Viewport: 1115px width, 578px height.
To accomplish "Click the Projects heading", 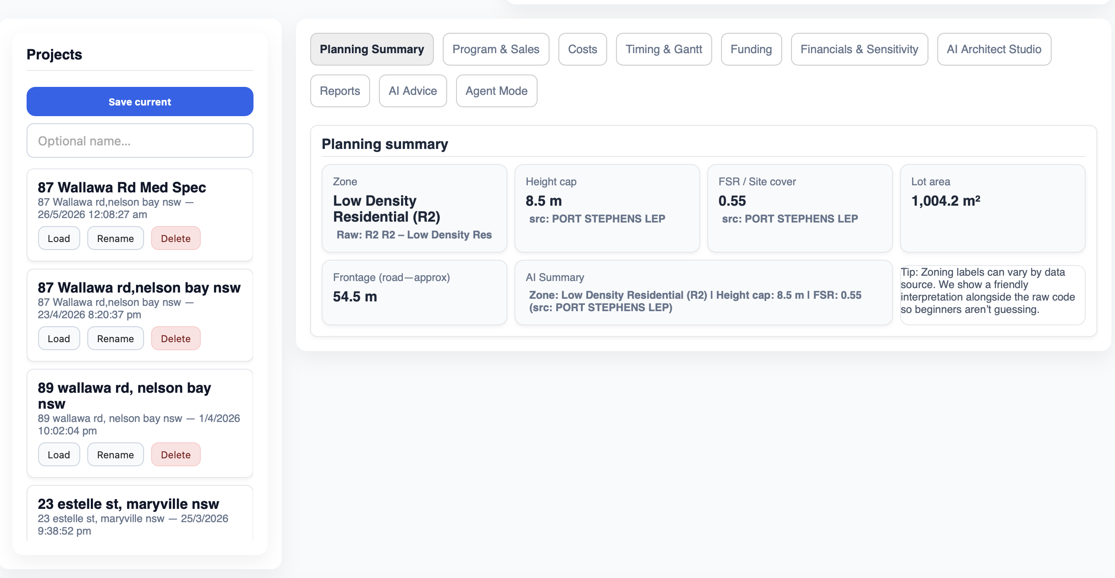I will [55, 54].
